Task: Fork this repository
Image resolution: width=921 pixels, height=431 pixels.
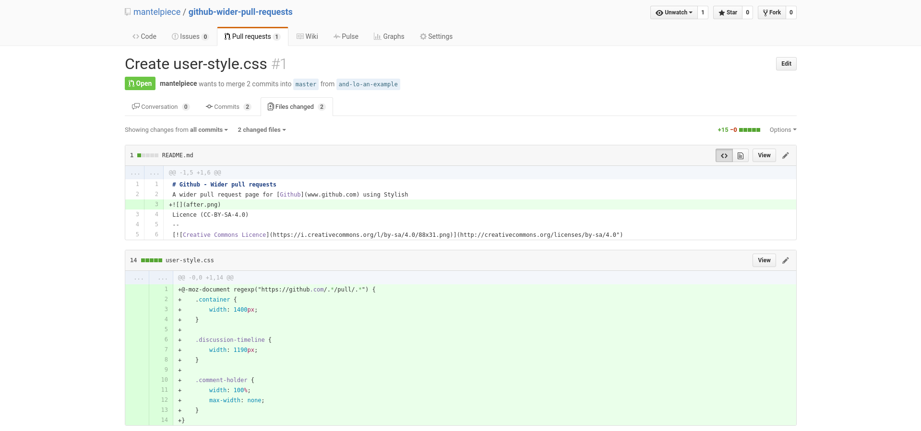Action: tap(772, 12)
